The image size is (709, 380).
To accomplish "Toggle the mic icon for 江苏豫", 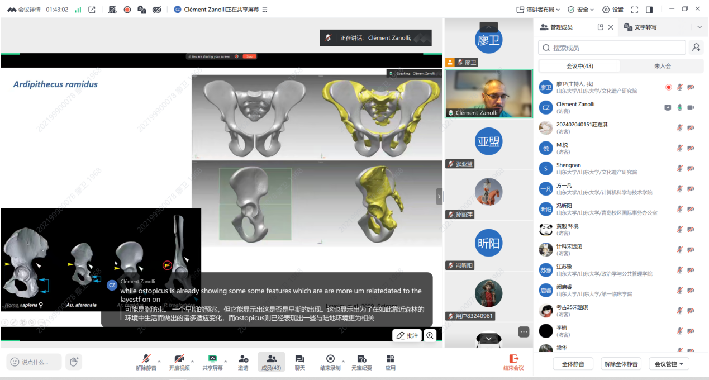I will (x=680, y=270).
